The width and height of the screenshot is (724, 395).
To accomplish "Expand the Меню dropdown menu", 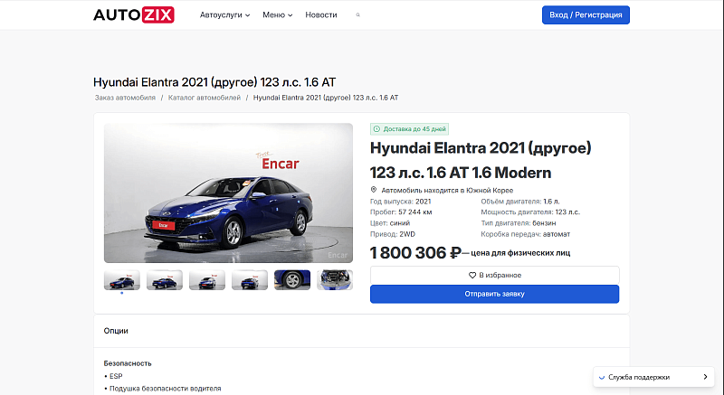I will [278, 14].
